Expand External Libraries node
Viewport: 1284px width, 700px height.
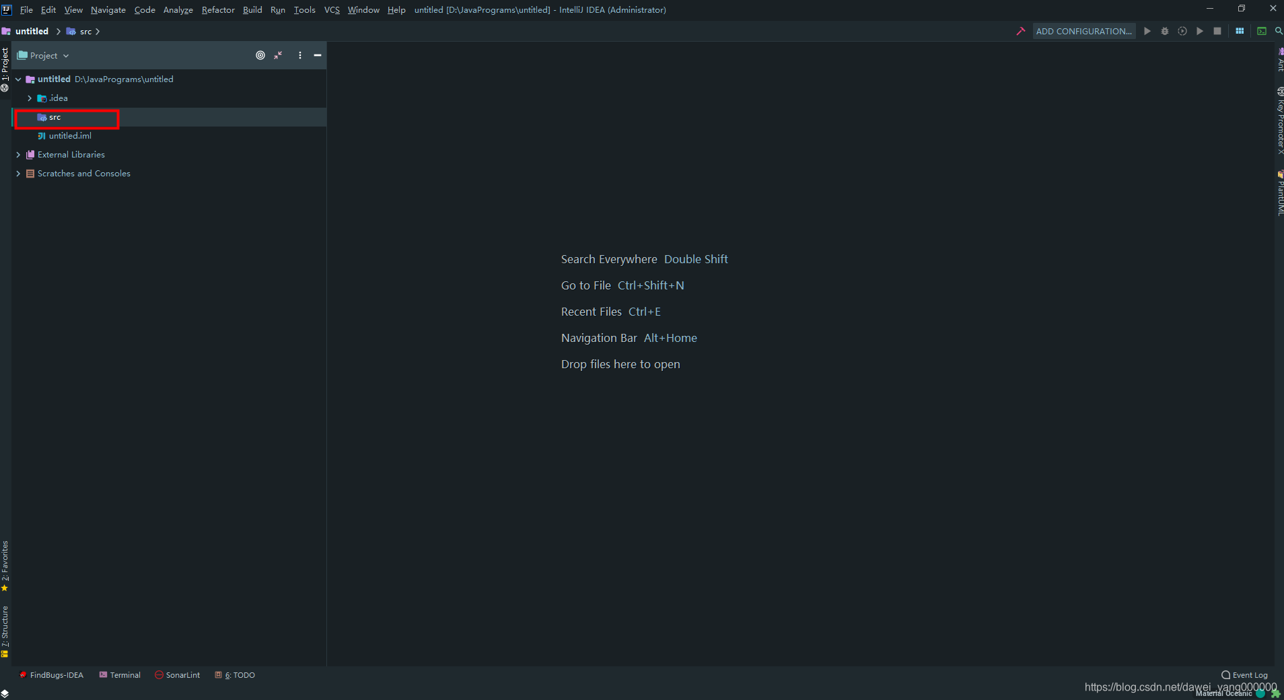(18, 155)
